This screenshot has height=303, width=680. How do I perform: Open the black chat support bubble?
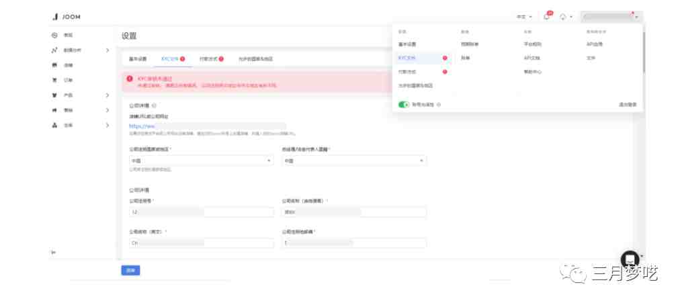(630, 259)
